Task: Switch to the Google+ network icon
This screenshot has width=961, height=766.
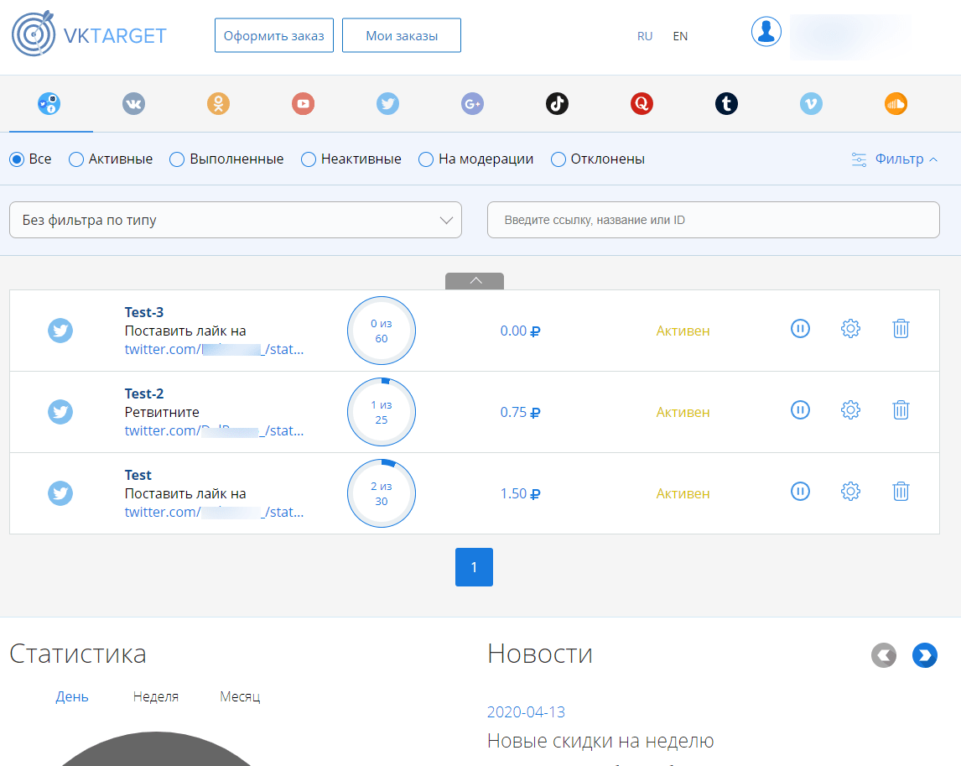Action: click(472, 104)
